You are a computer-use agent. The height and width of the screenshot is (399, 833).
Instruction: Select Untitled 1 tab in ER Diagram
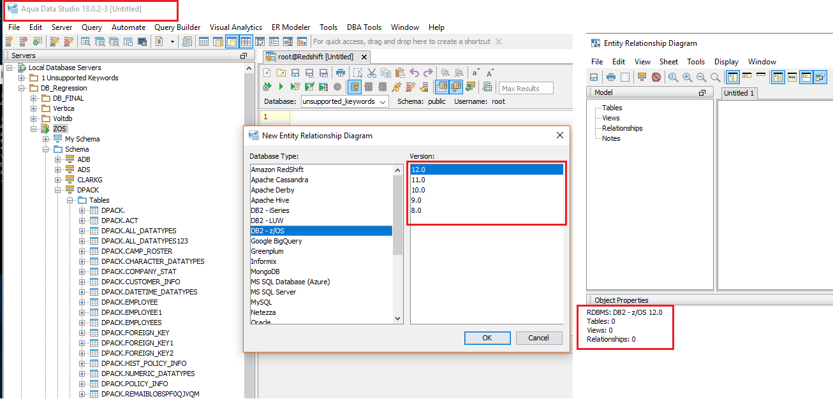tap(739, 93)
